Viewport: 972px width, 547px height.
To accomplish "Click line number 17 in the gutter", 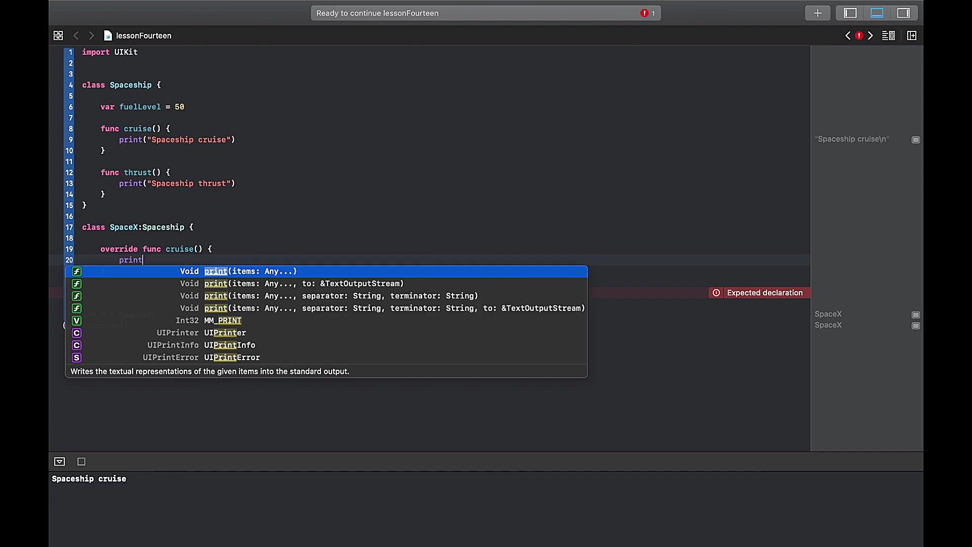I will [69, 227].
